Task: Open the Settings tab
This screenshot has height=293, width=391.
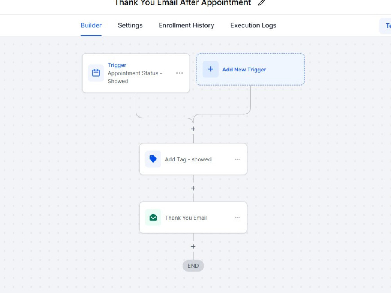Action: point(130,25)
